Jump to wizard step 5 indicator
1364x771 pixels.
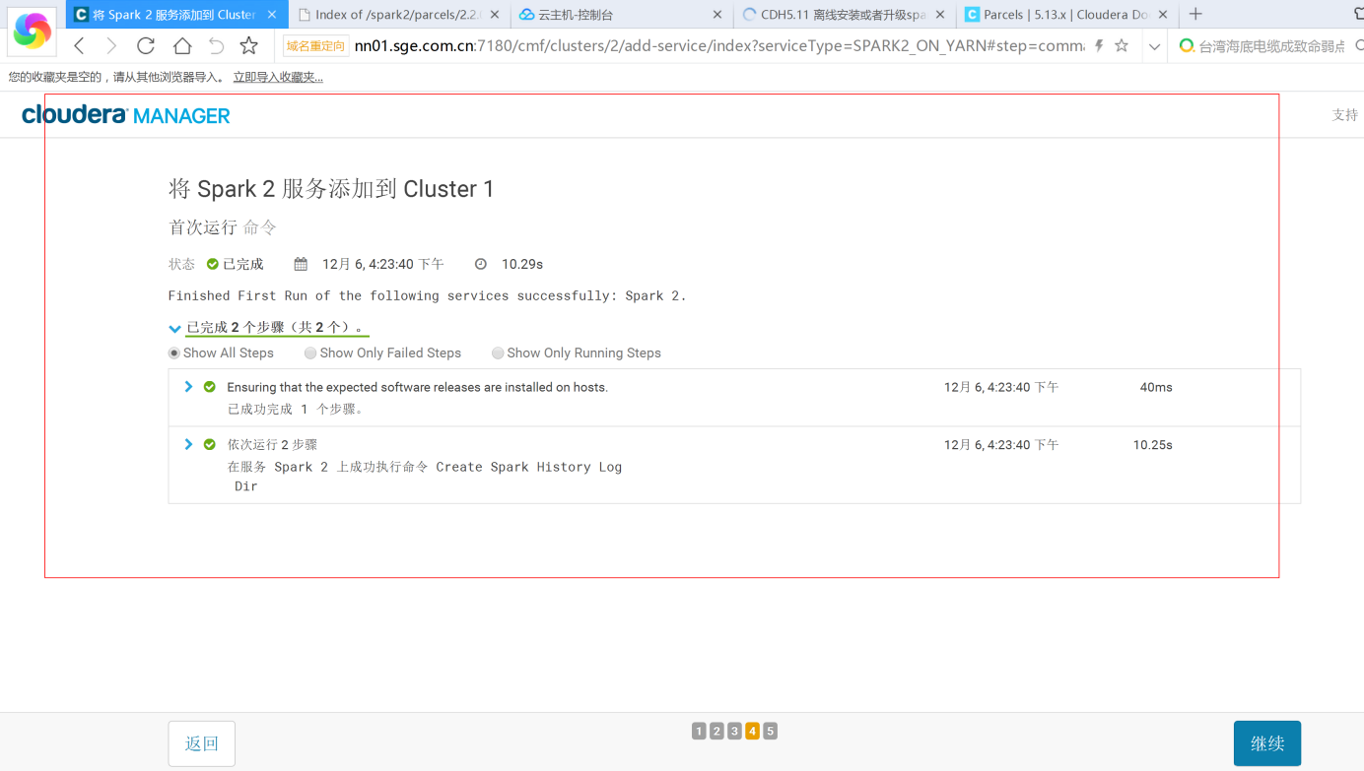pyautogui.click(x=770, y=731)
